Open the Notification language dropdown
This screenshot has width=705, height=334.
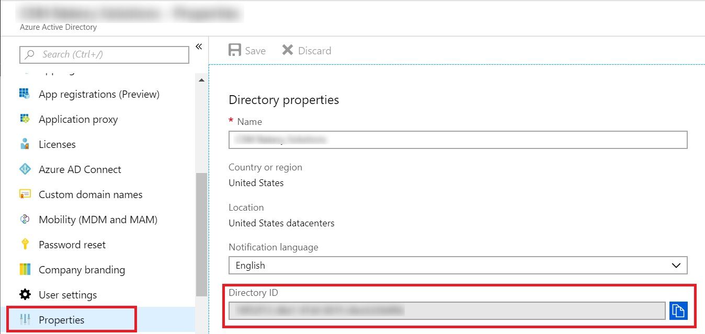pyautogui.click(x=458, y=266)
